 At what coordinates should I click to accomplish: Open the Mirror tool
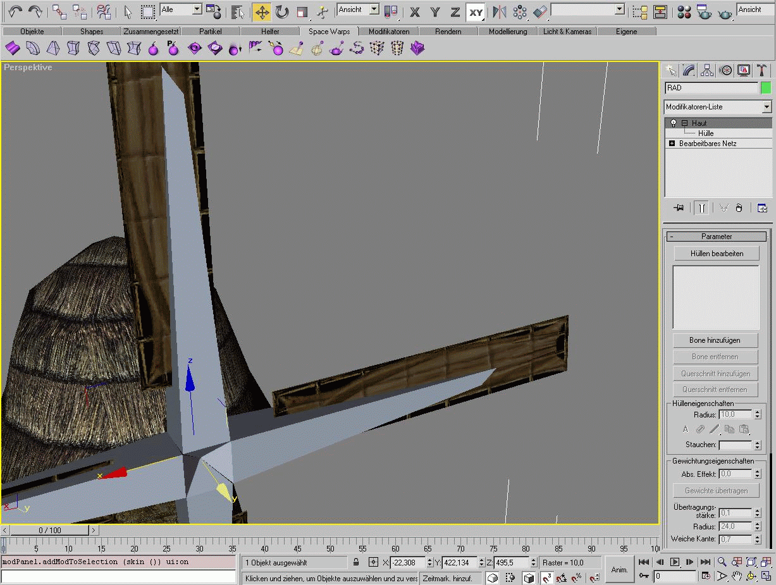[500, 11]
